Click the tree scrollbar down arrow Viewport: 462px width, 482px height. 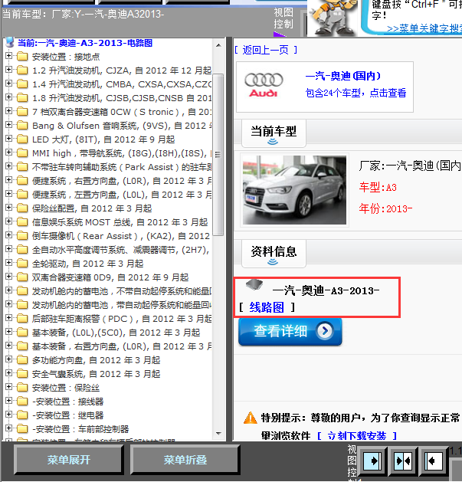[218, 434]
